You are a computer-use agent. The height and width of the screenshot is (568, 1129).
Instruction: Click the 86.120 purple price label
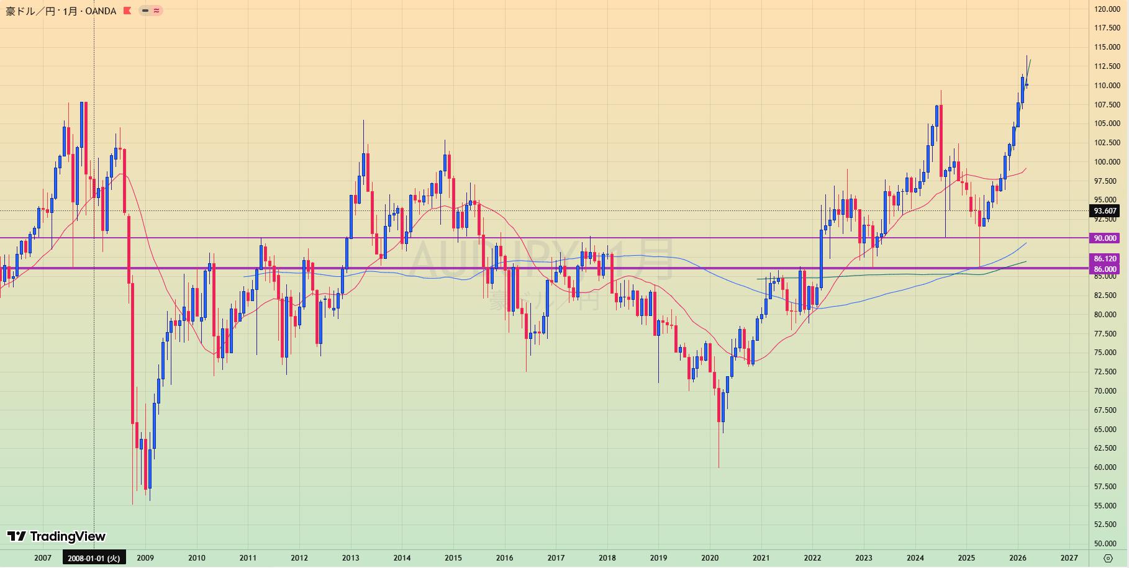point(1105,259)
